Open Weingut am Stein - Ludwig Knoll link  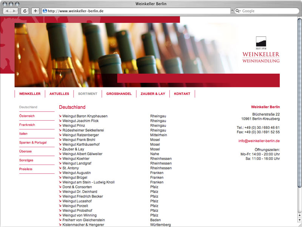[89, 182]
